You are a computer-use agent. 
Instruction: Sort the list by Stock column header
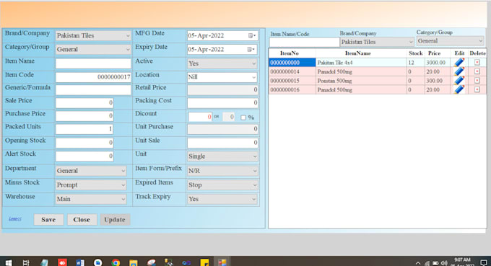(415, 53)
